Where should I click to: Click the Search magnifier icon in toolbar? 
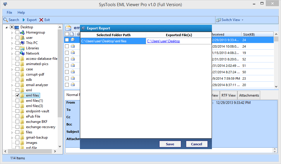[6, 20]
